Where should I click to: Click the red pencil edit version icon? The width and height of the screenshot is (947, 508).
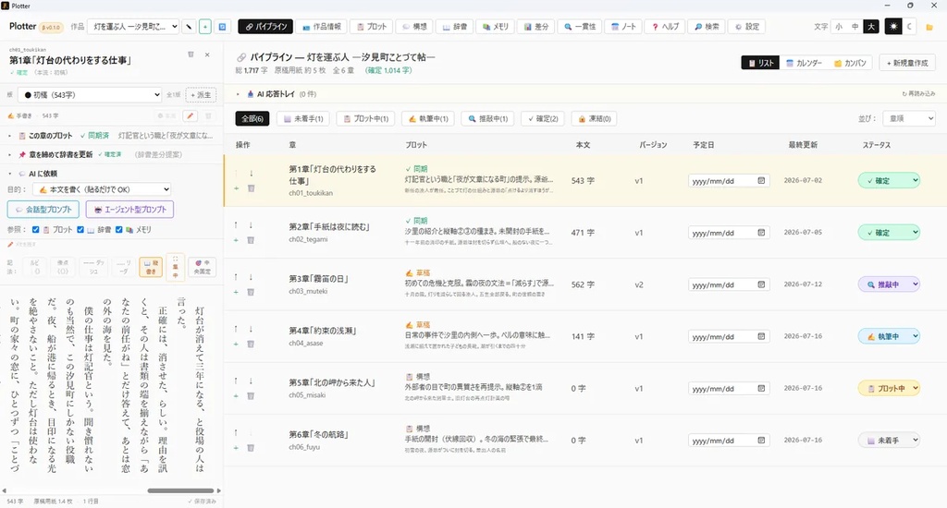coord(191,115)
